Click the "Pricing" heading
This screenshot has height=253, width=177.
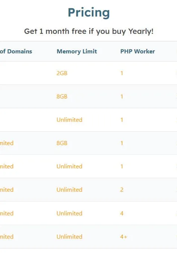point(89,12)
